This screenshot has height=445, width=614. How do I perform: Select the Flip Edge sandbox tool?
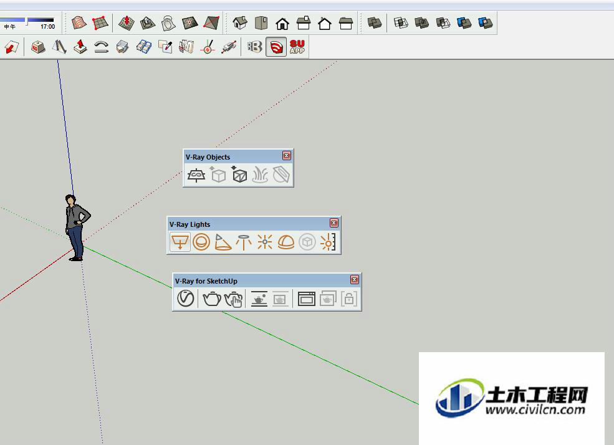coord(211,23)
